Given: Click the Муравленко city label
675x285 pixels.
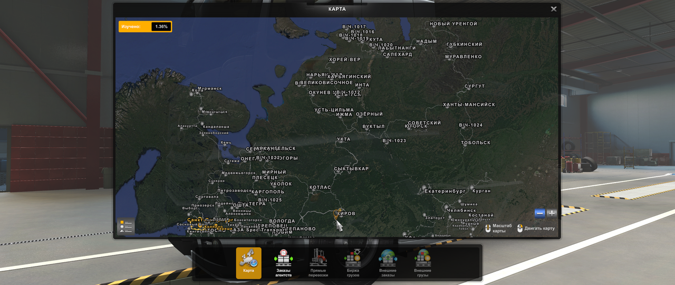Looking at the screenshot, I should click(x=464, y=56).
